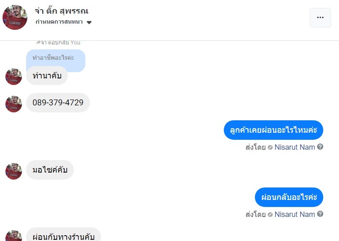This screenshot has height=241, width=339.
Task: Click the phone number 089-379-4729
Action: click(58, 102)
